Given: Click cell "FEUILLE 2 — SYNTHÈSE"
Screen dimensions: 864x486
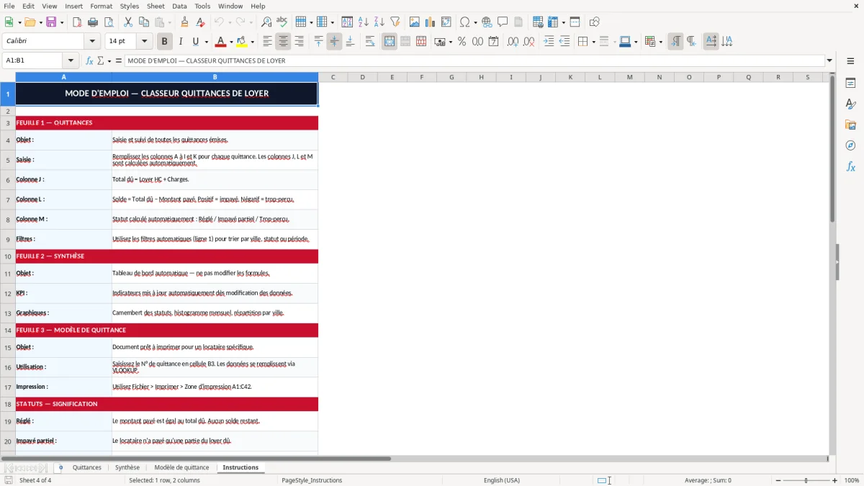Looking at the screenshot, I should pos(167,256).
